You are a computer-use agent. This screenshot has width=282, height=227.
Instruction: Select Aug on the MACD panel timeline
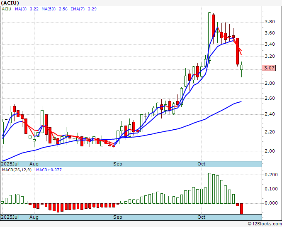[34, 217]
